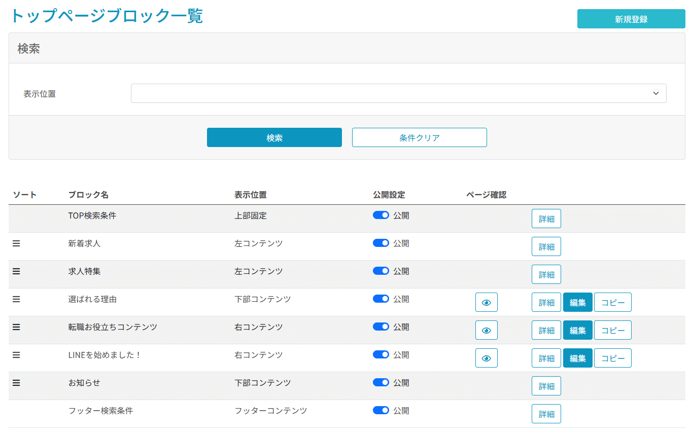Click the sort handle icon for 新着求人

(x=16, y=243)
